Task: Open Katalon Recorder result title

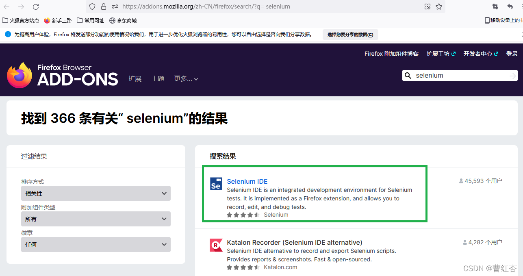Action: click(295, 242)
